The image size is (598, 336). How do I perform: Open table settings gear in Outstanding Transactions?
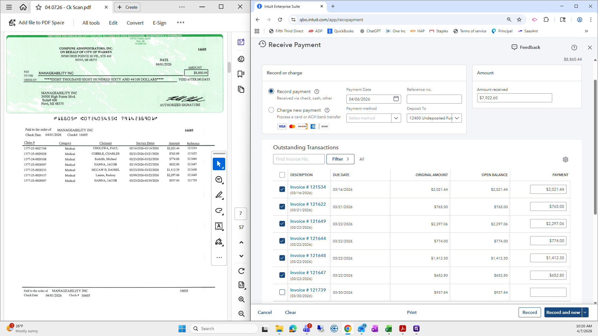(x=566, y=159)
